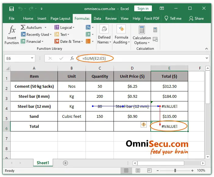Select row 3 header

pyautogui.click(x=6, y=97)
